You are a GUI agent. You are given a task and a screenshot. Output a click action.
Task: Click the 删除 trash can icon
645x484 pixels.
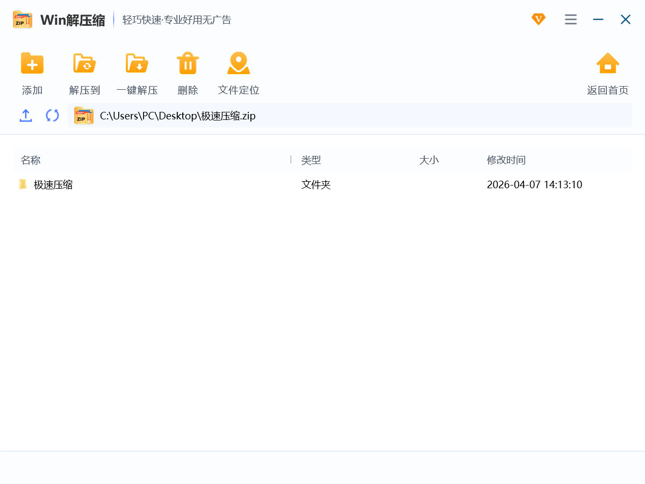coord(188,63)
